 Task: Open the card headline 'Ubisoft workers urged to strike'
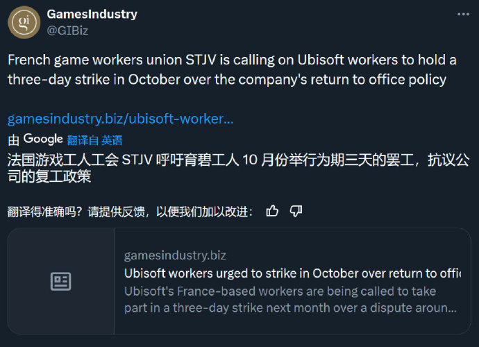point(293,273)
